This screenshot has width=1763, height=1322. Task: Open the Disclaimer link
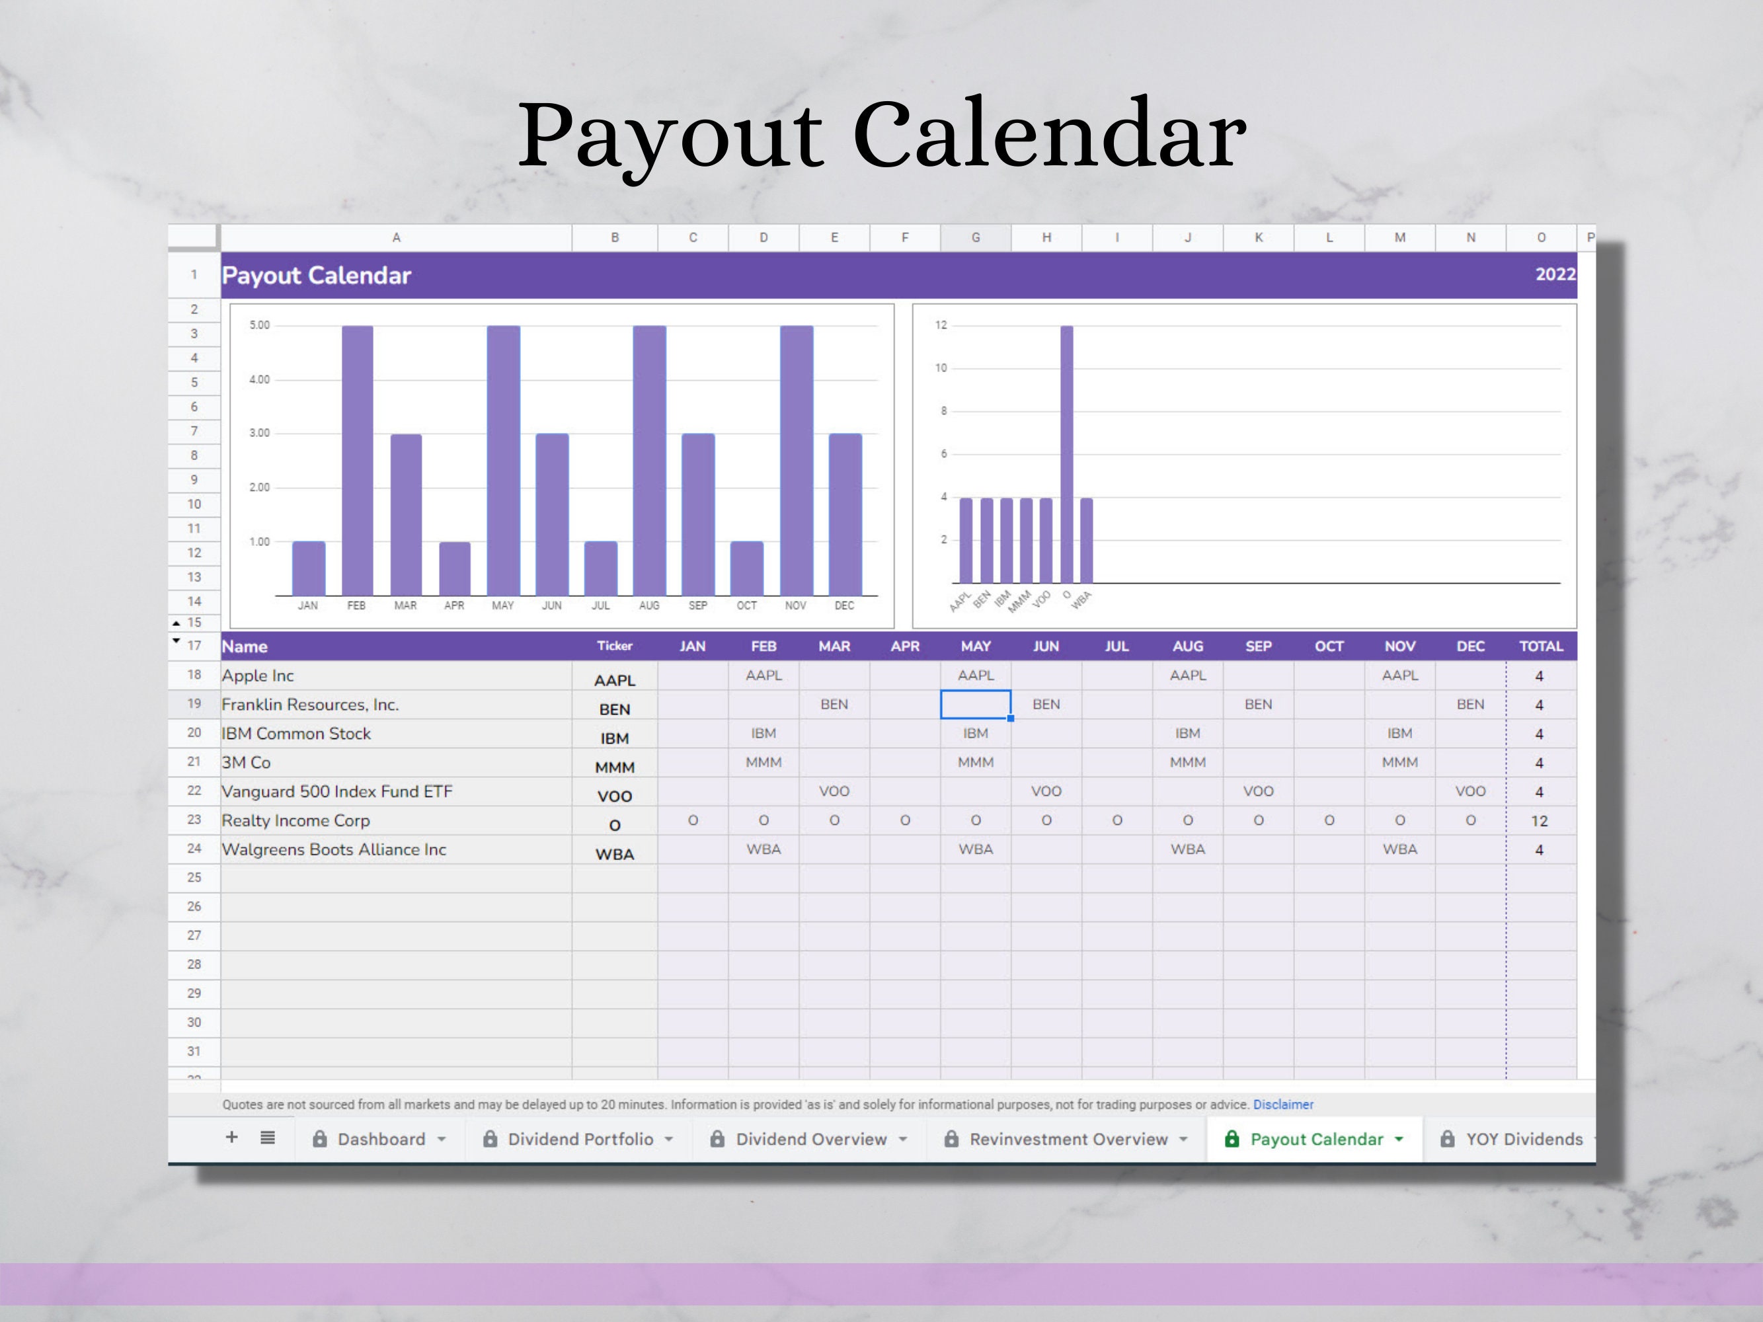pyautogui.click(x=1283, y=1105)
